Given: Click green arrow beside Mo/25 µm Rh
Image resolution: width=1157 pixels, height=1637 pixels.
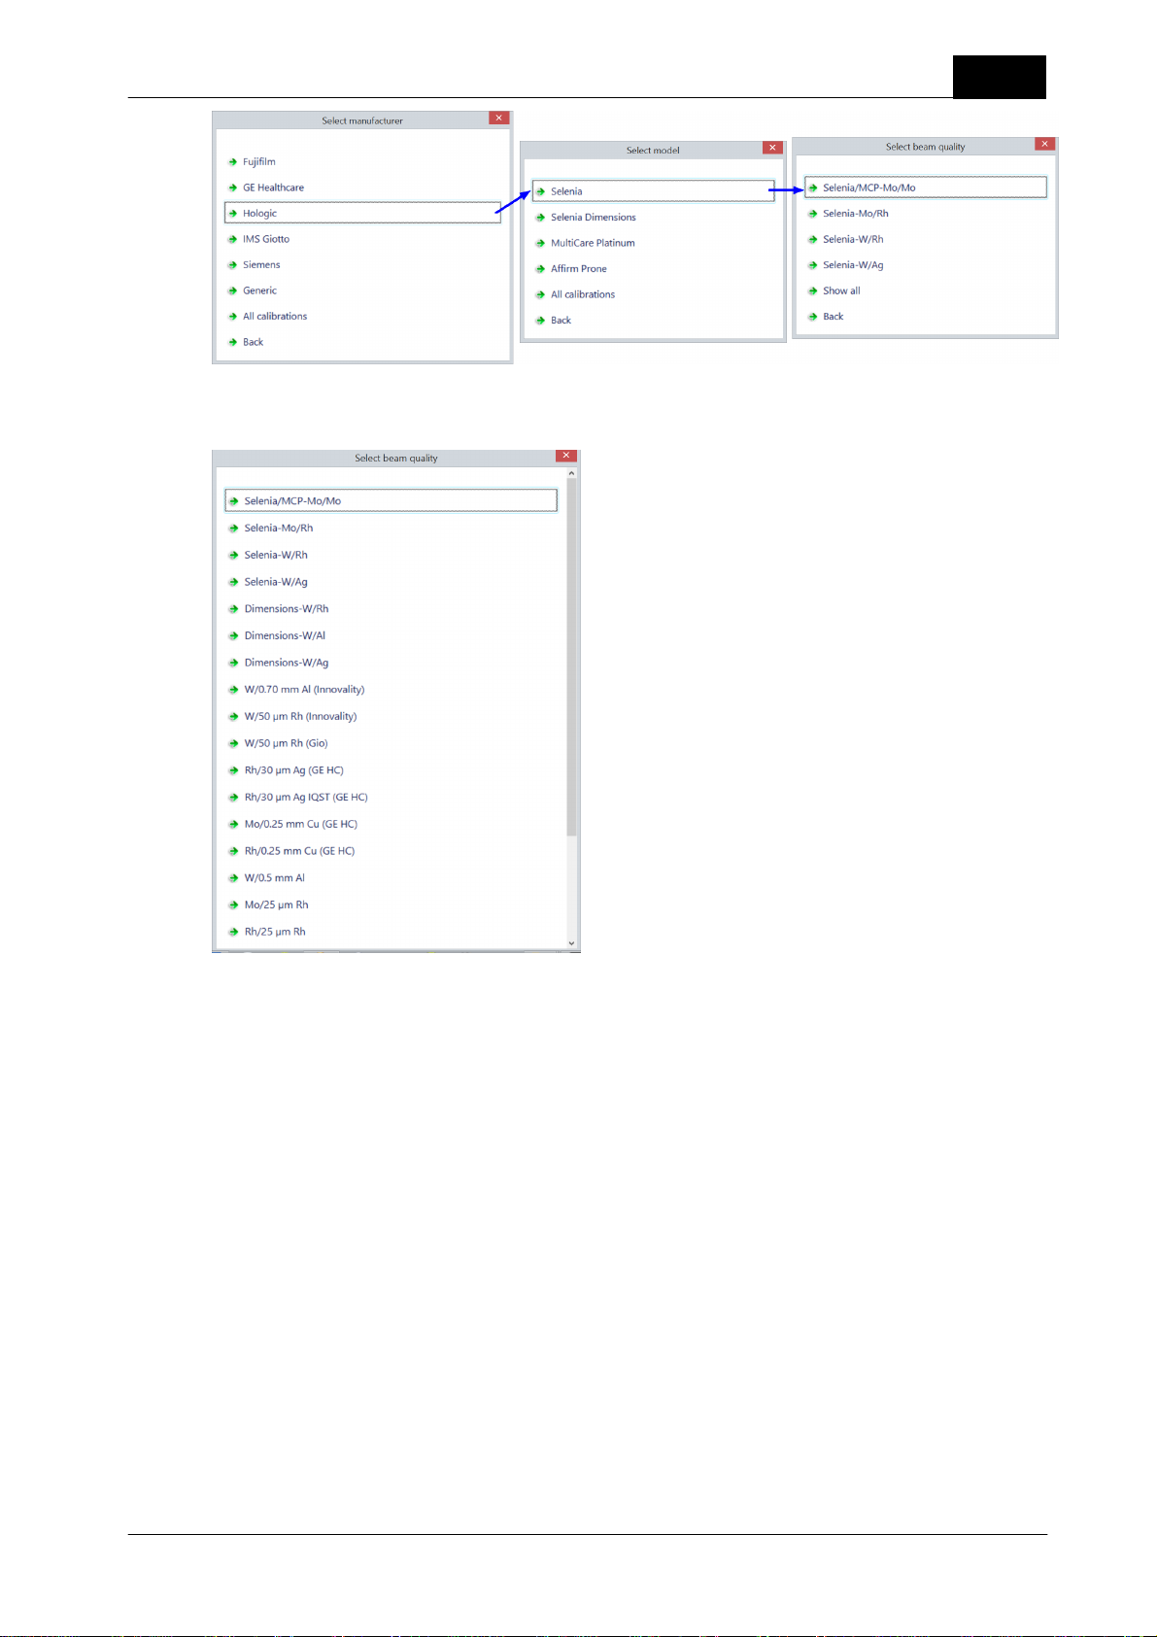Looking at the screenshot, I should click(x=234, y=905).
